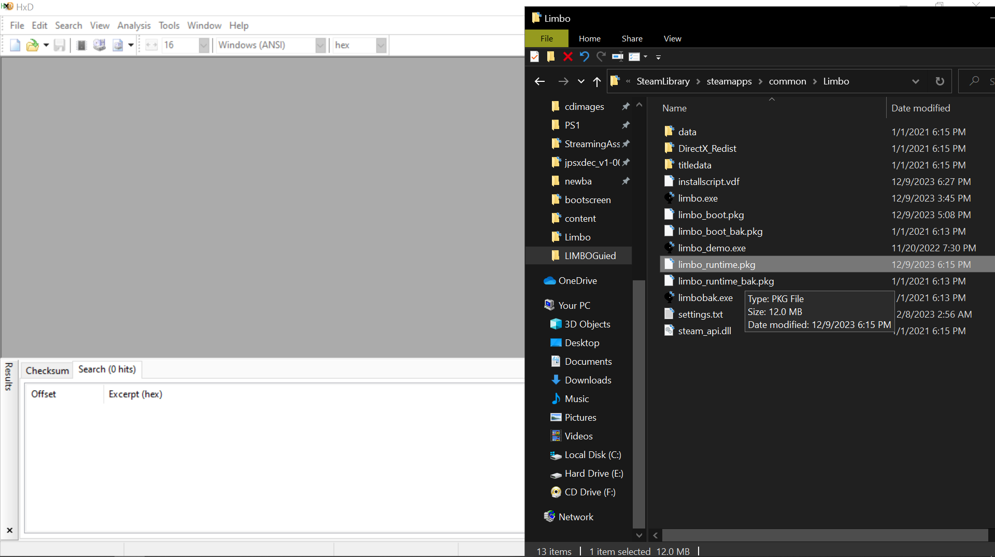
Task: Open the View tab in Explorer ribbon
Action: [x=673, y=38]
